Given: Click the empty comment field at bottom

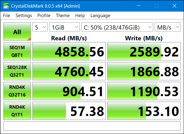Looking at the screenshot, I should pyautogui.click(x=92, y=126).
